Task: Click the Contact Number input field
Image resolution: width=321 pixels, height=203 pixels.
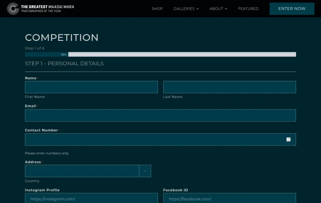Action: click(x=160, y=139)
